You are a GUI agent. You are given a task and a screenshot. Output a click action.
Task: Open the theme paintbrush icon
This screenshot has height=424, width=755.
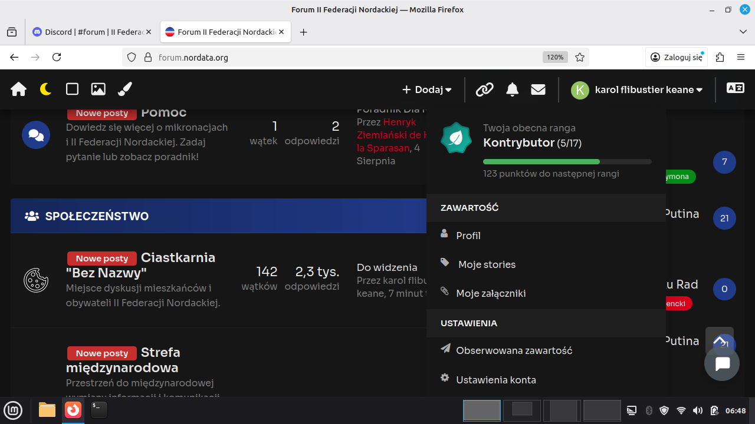125,90
